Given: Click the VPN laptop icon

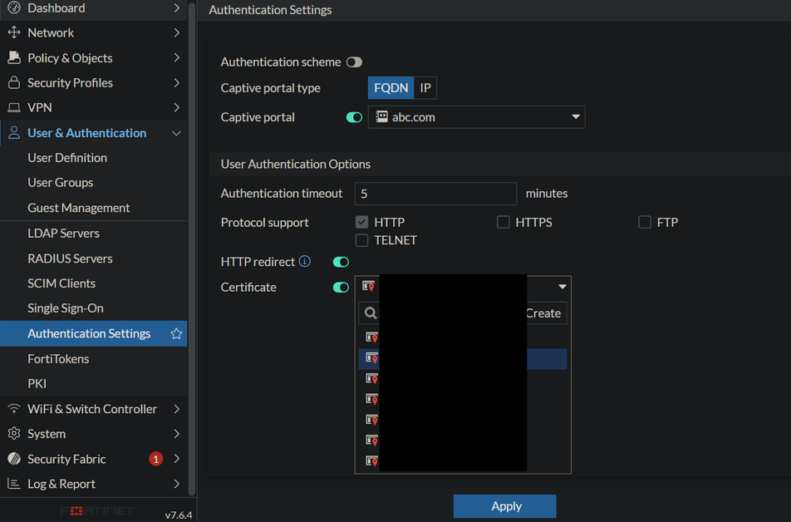Looking at the screenshot, I should 14,107.
